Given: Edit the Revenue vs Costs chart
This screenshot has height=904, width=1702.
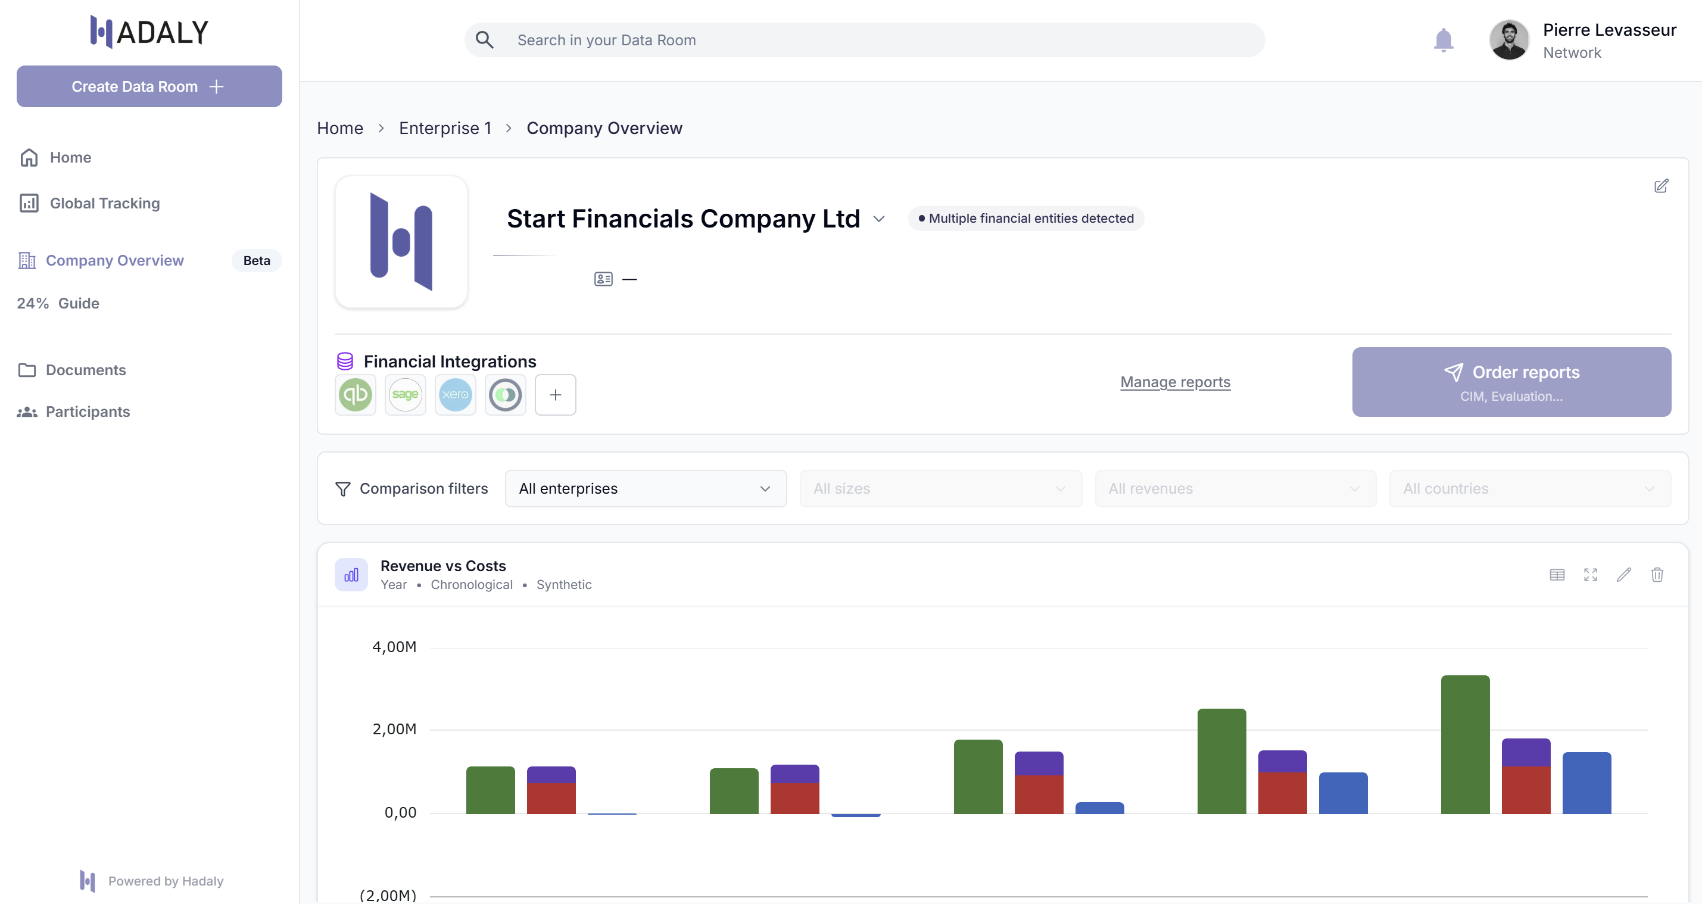Looking at the screenshot, I should (x=1623, y=574).
